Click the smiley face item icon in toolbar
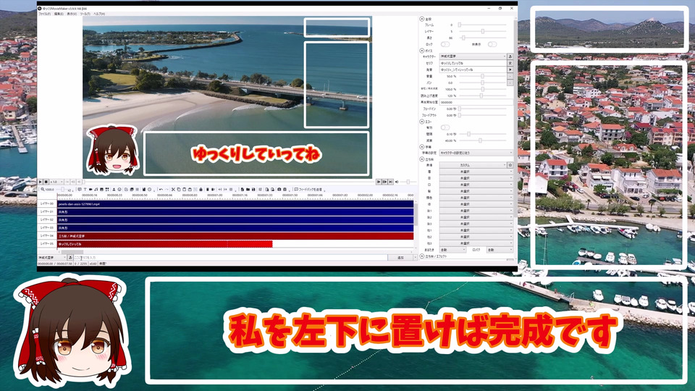This screenshot has height=391, width=695. click(x=119, y=189)
